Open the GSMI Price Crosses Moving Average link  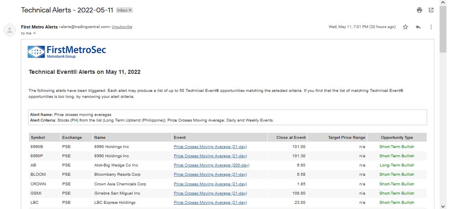pyautogui.click(x=210, y=193)
